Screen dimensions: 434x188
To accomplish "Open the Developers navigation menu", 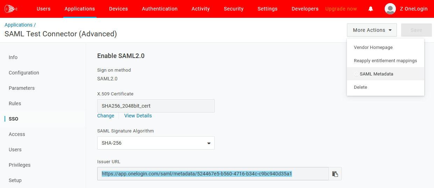I will (x=305, y=9).
